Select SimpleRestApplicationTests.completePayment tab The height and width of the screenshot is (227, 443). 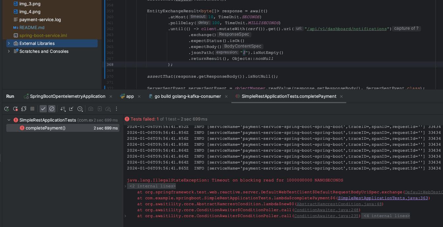(289, 96)
